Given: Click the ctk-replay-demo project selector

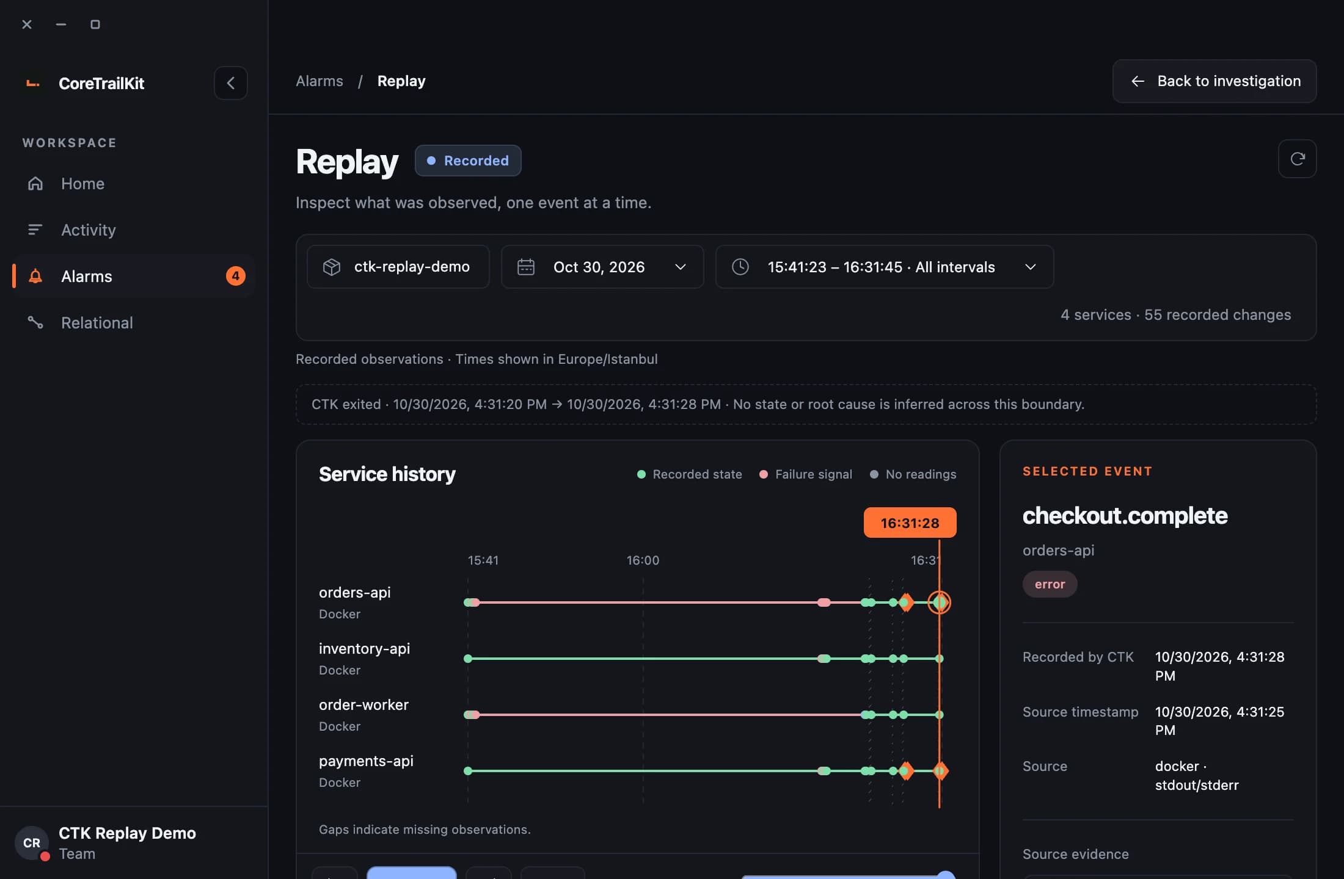Looking at the screenshot, I should [398, 267].
